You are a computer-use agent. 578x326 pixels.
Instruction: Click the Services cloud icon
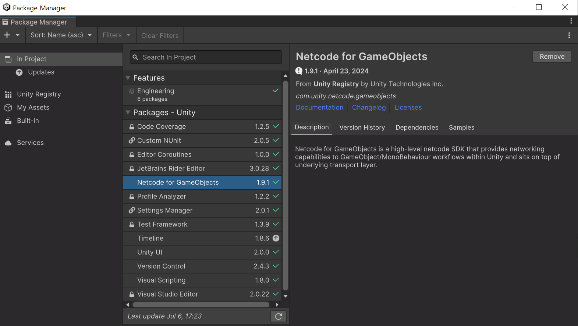[x=8, y=143]
